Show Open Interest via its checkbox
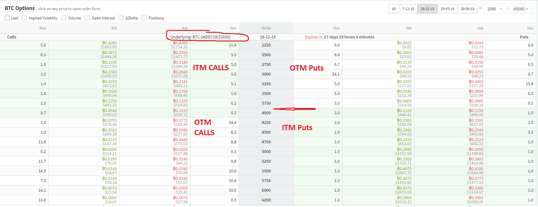This screenshot has height=207, width=538. (87, 18)
